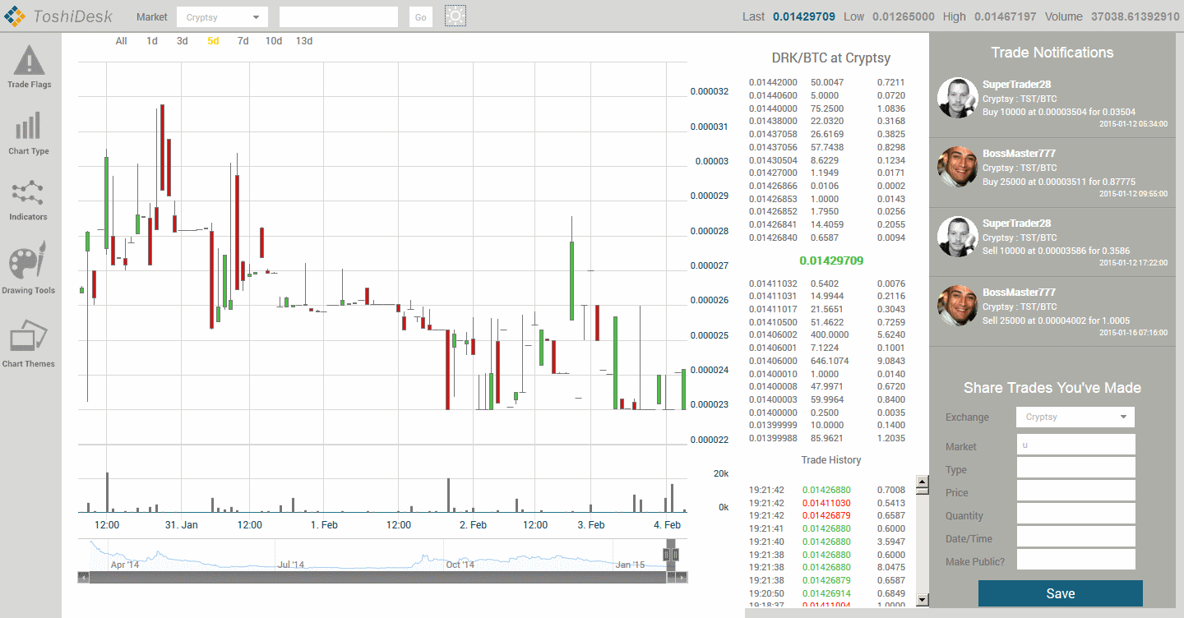This screenshot has height=618, width=1184.
Task: Open the Indicators panel
Action: tap(29, 200)
